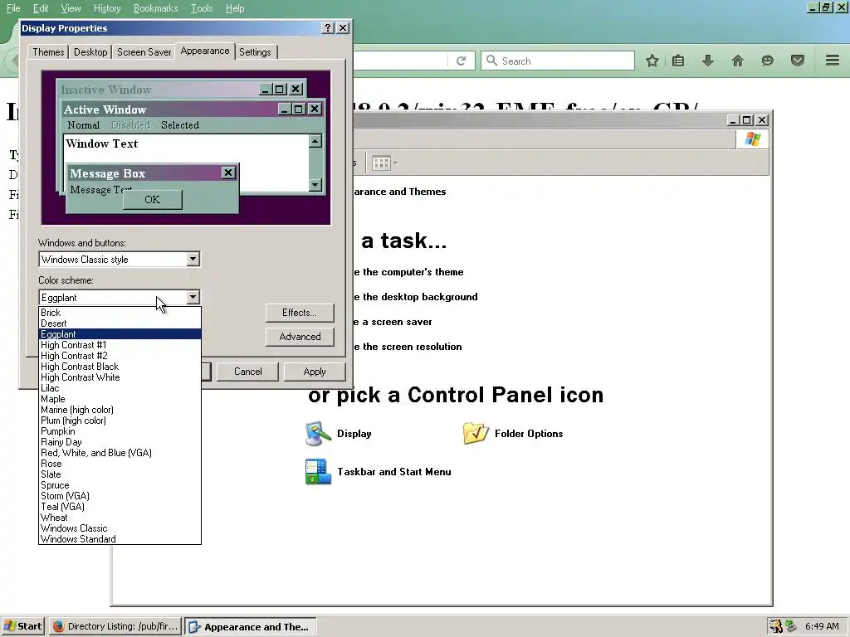Open the Firefox Help menu
This screenshot has width=850, height=637.
click(235, 8)
